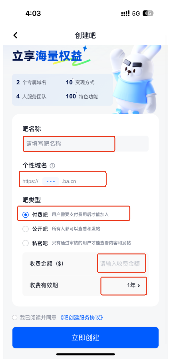Select the 付费吧 radio option
Screen dimensions: 171x360
click(25, 215)
